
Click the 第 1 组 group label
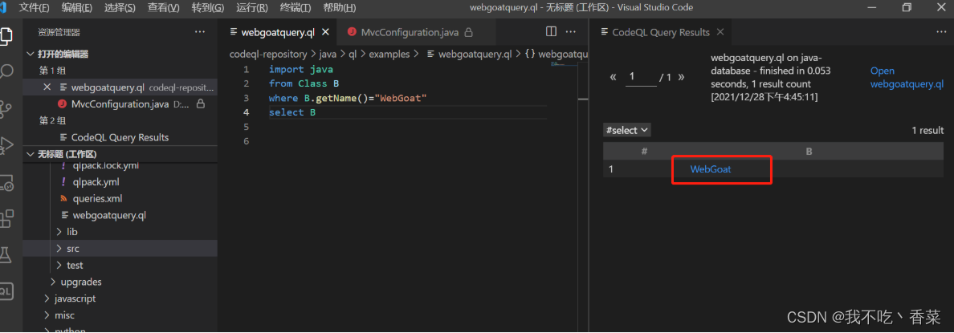(x=51, y=71)
